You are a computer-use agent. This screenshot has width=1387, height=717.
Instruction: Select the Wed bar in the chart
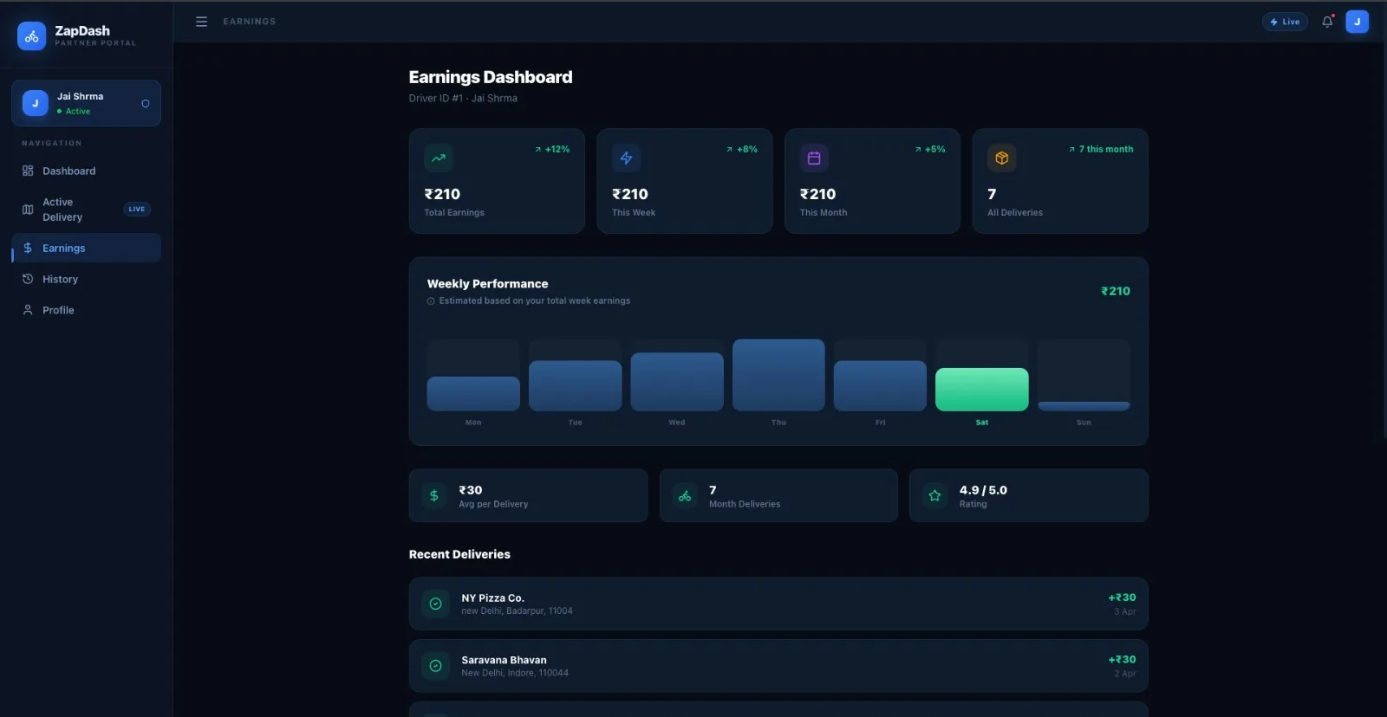tap(677, 381)
